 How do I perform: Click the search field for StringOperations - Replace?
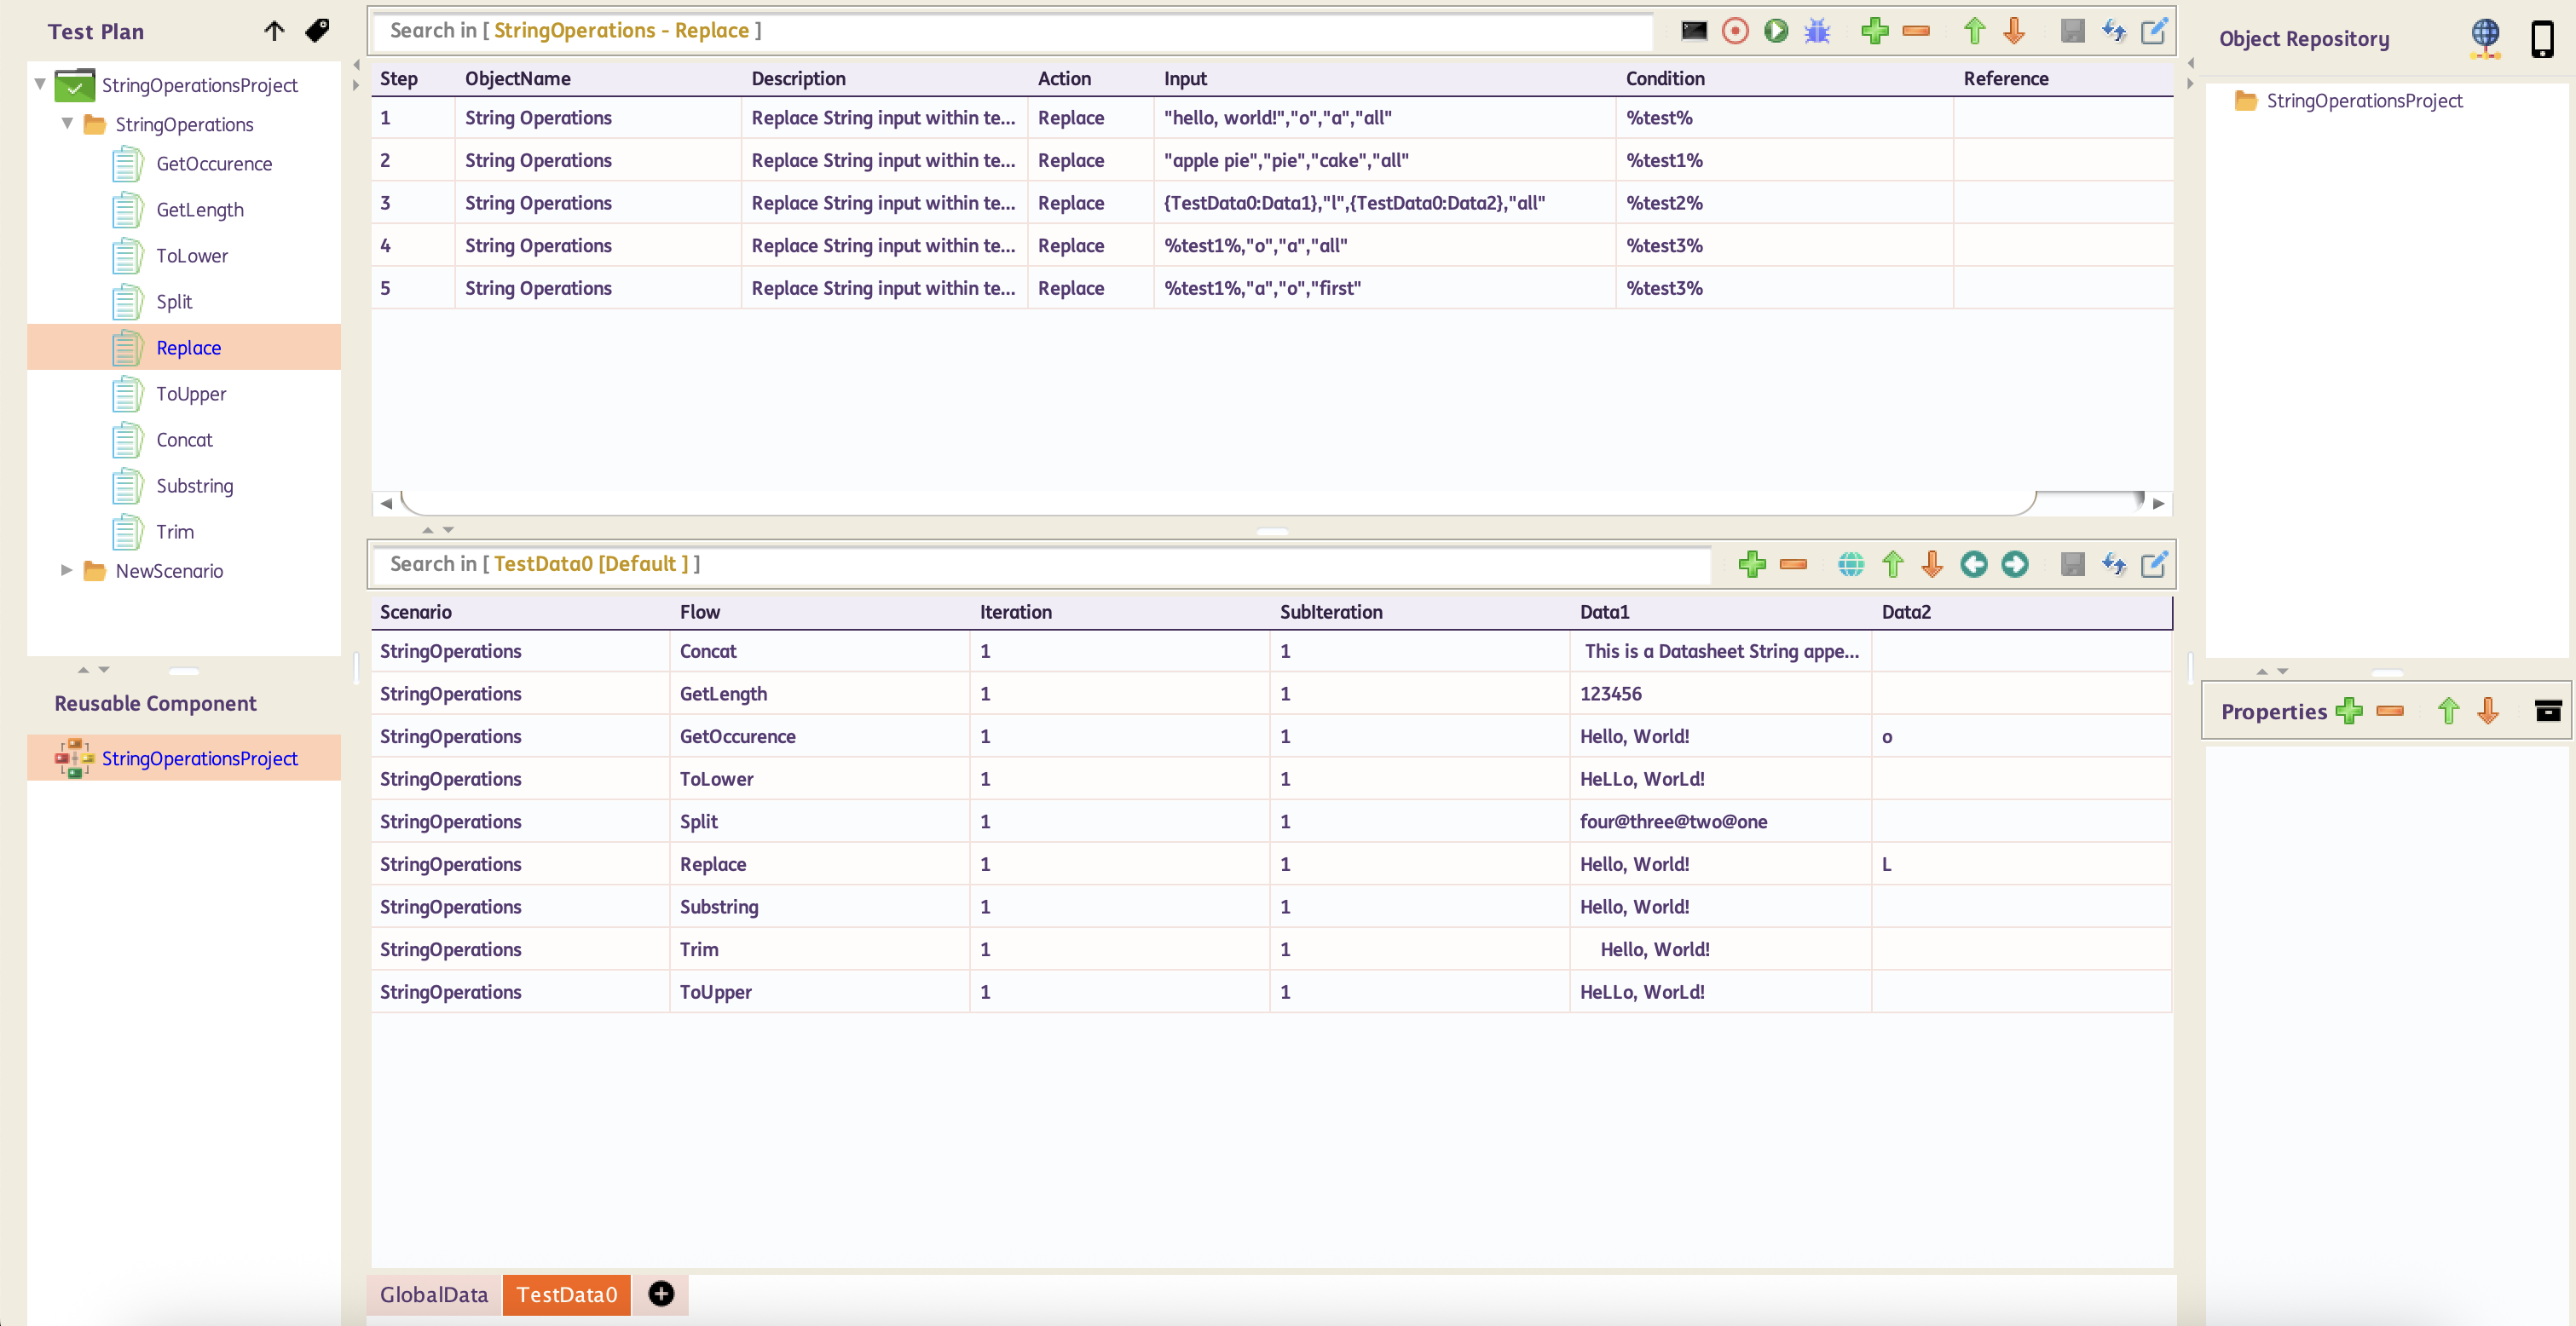1010,31
